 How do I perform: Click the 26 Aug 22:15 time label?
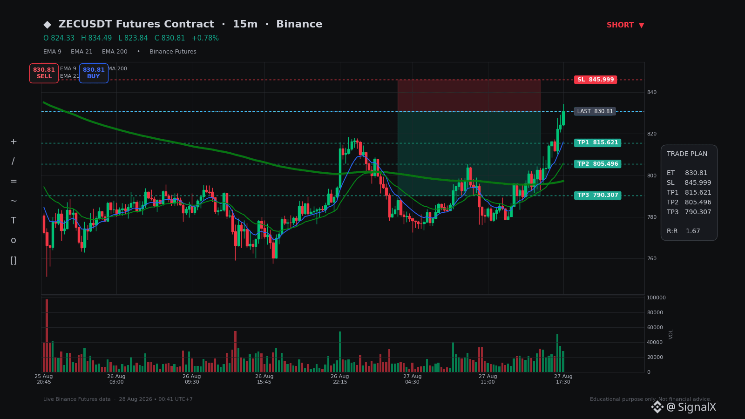(340, 379)
